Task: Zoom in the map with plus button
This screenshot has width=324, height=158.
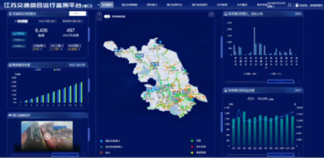Action: (99, 15)
